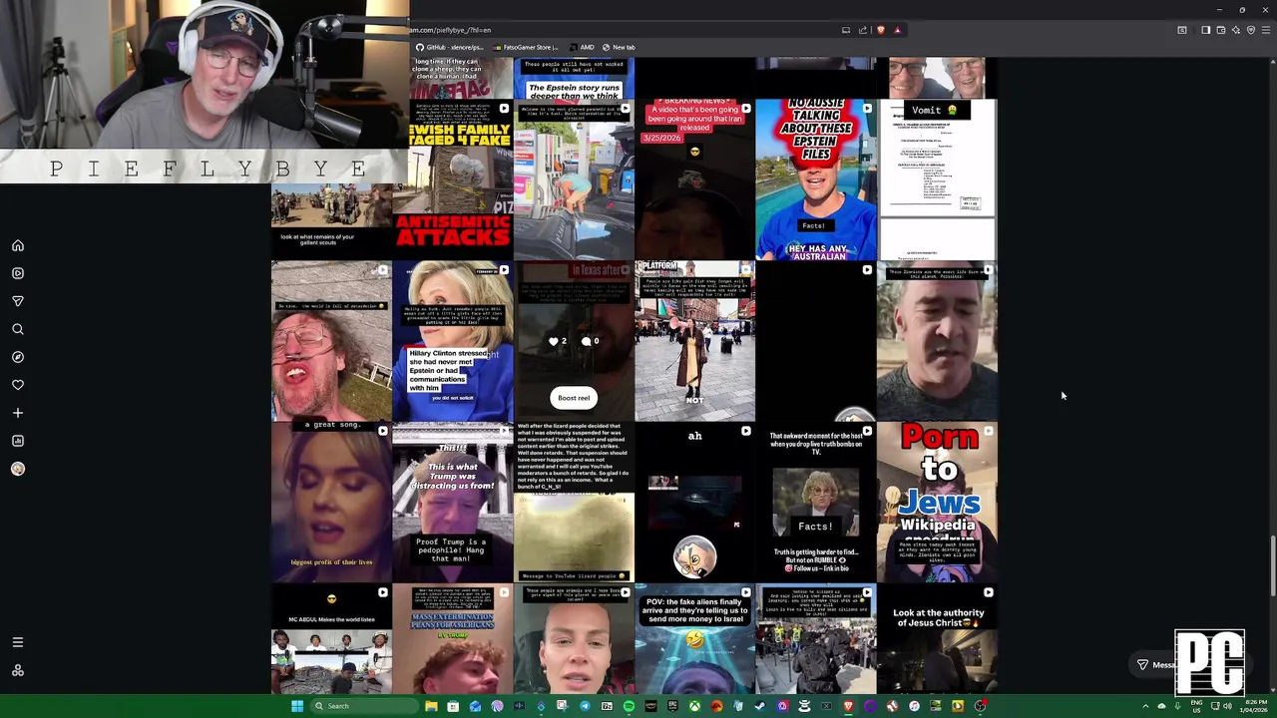Open 'awkward moment for the host' reel
The image size is (1277, 718).
click(816, 503)
